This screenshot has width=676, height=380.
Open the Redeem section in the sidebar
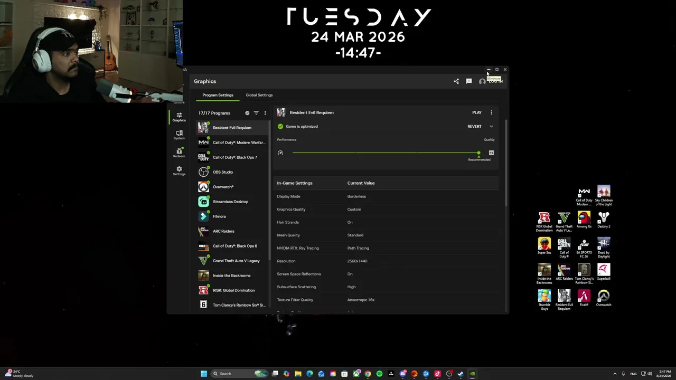point(179,153)
